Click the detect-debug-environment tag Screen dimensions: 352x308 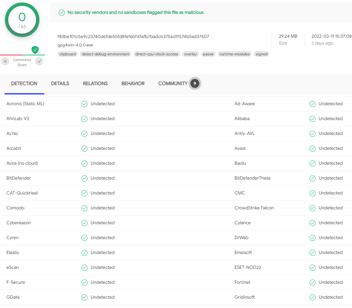click(x=106, y=54)
